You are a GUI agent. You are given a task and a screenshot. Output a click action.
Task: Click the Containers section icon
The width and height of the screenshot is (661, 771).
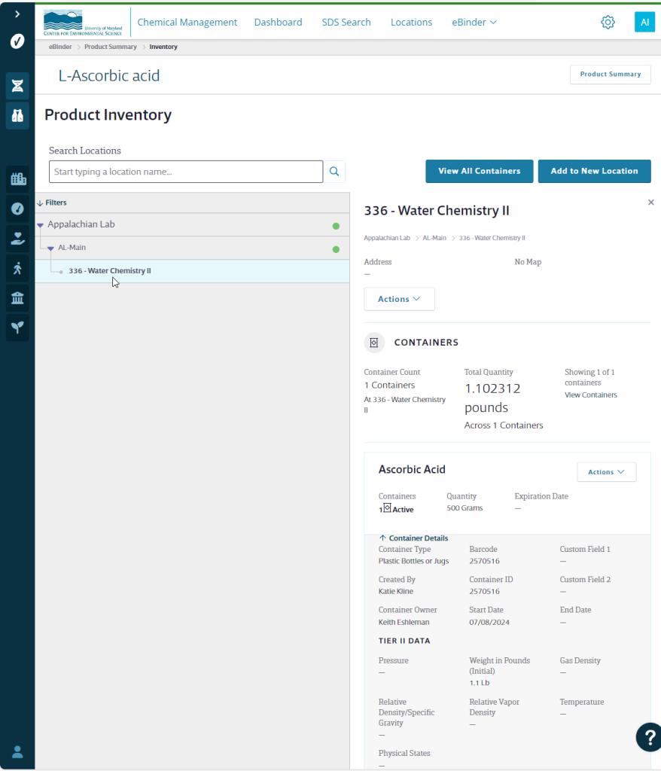point(373,343)
